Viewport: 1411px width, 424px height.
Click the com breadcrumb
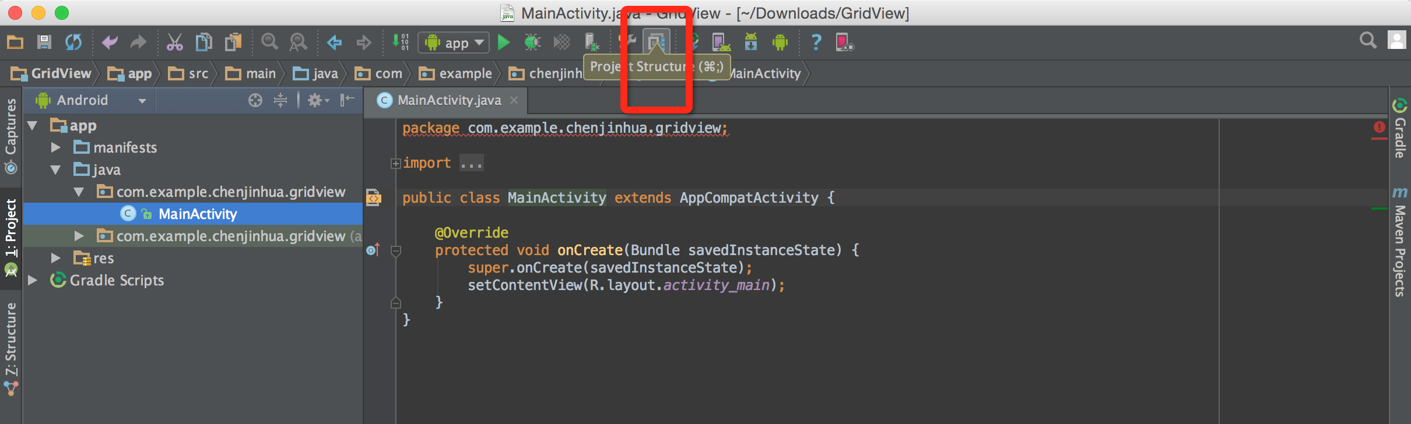pyautogui.click(x=378, y=73)
